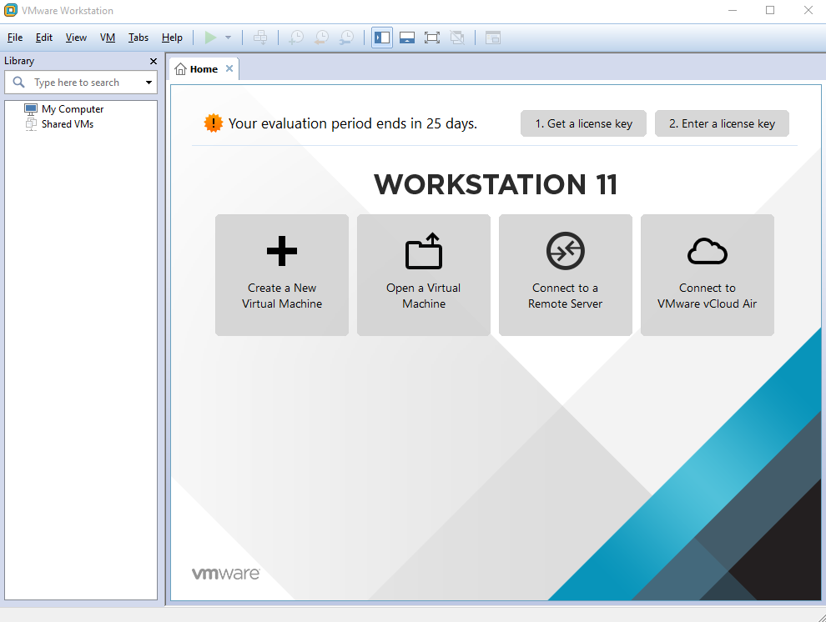Viewport: 826px width, 622px height.
Task: Click Open a Virtual Machine tile
Action: point(424,274)
